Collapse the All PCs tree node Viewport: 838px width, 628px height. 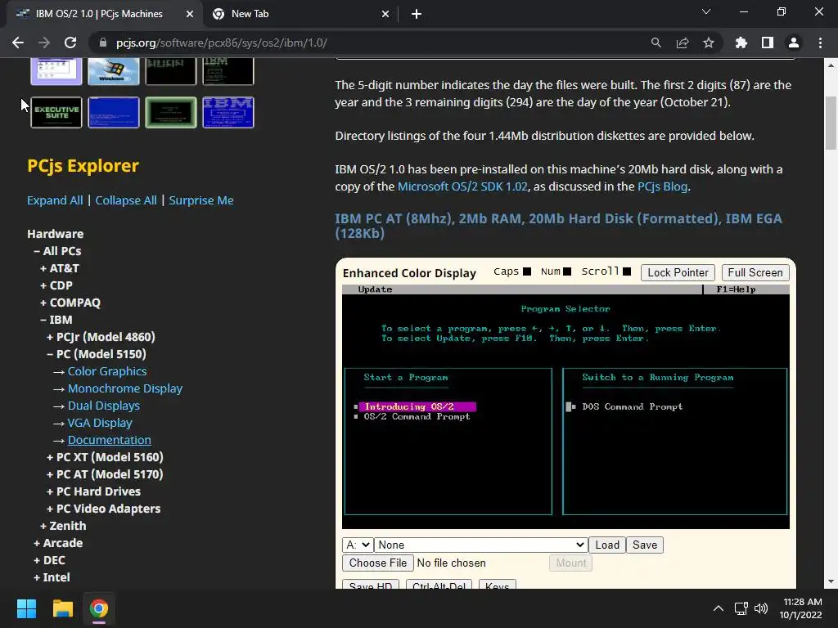57,251
